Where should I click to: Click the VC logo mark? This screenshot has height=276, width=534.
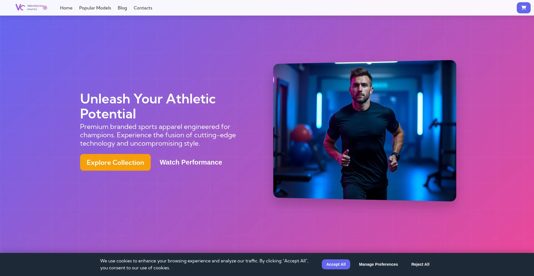(x=20, y=8)
